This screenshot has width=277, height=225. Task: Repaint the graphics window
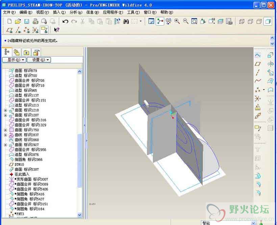(x=151, y=21)
